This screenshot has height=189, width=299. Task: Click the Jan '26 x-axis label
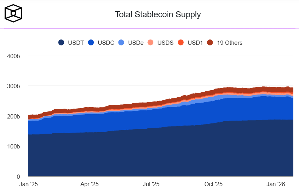[275, 184]
